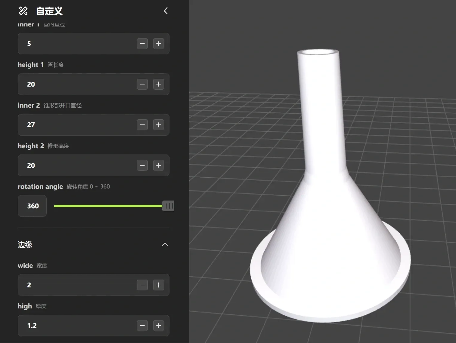Screen dimensions: 456x343
Task: Click the 'wide' label
Action: [x=25, y=265]
